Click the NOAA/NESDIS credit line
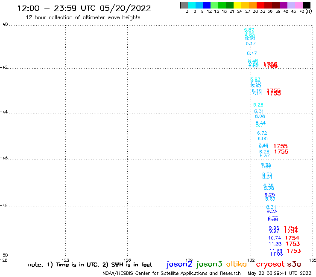Screen dimensions: 316x277 [x=172, y=273]
